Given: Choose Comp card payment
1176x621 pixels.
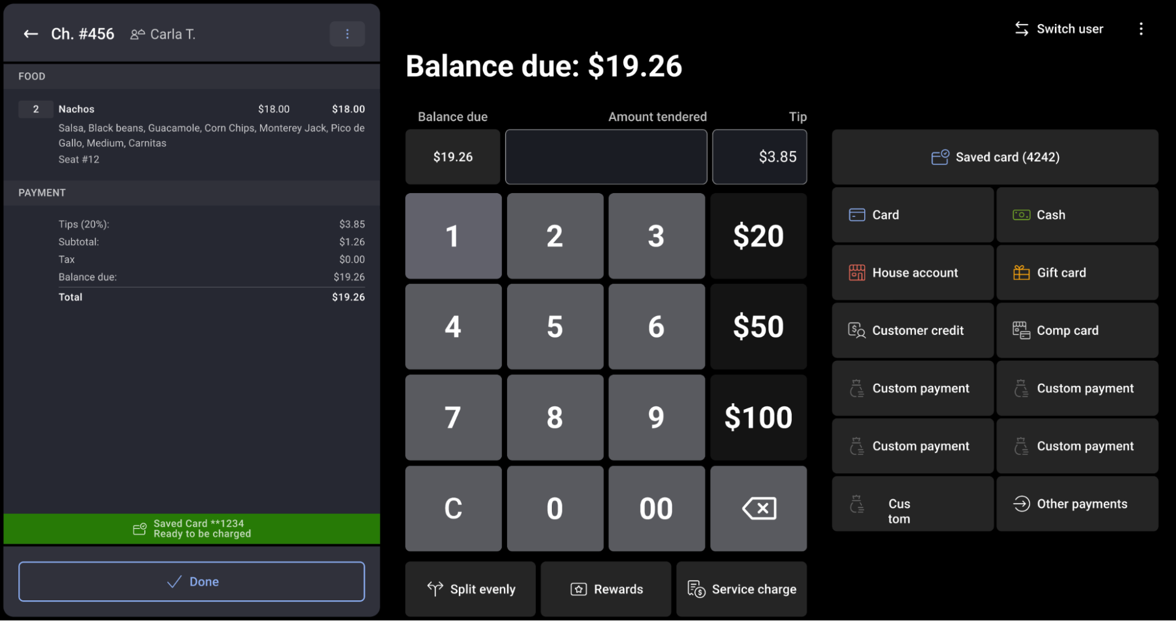Looking at the screenshot, I should tap(1077, 330).
